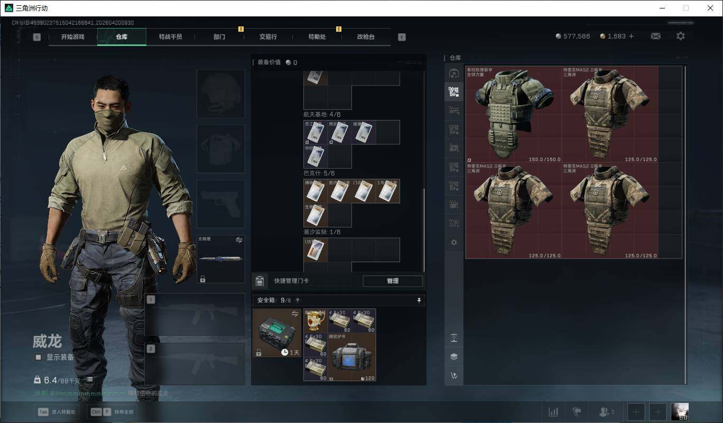Image resolution: width=723 pixels, height=423 pixels.
Task: Click the E next-tab key hint
Action: click(x=402, y=37)
